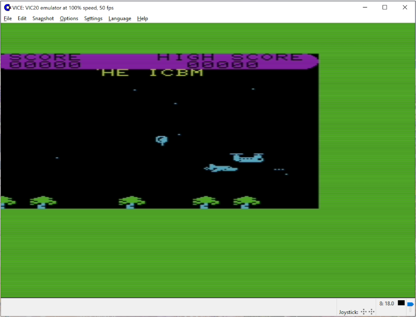This screenshot has width=416, height=317.
Task: Click the Joystick: label in status bar
Action: [348, 312]
